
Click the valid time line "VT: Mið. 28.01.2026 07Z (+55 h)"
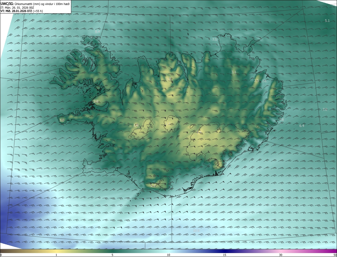[x=22, y=11]
